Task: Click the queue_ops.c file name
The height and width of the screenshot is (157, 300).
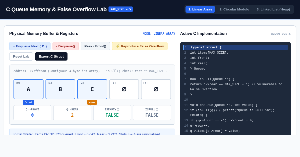Action: tap(281, 34)
